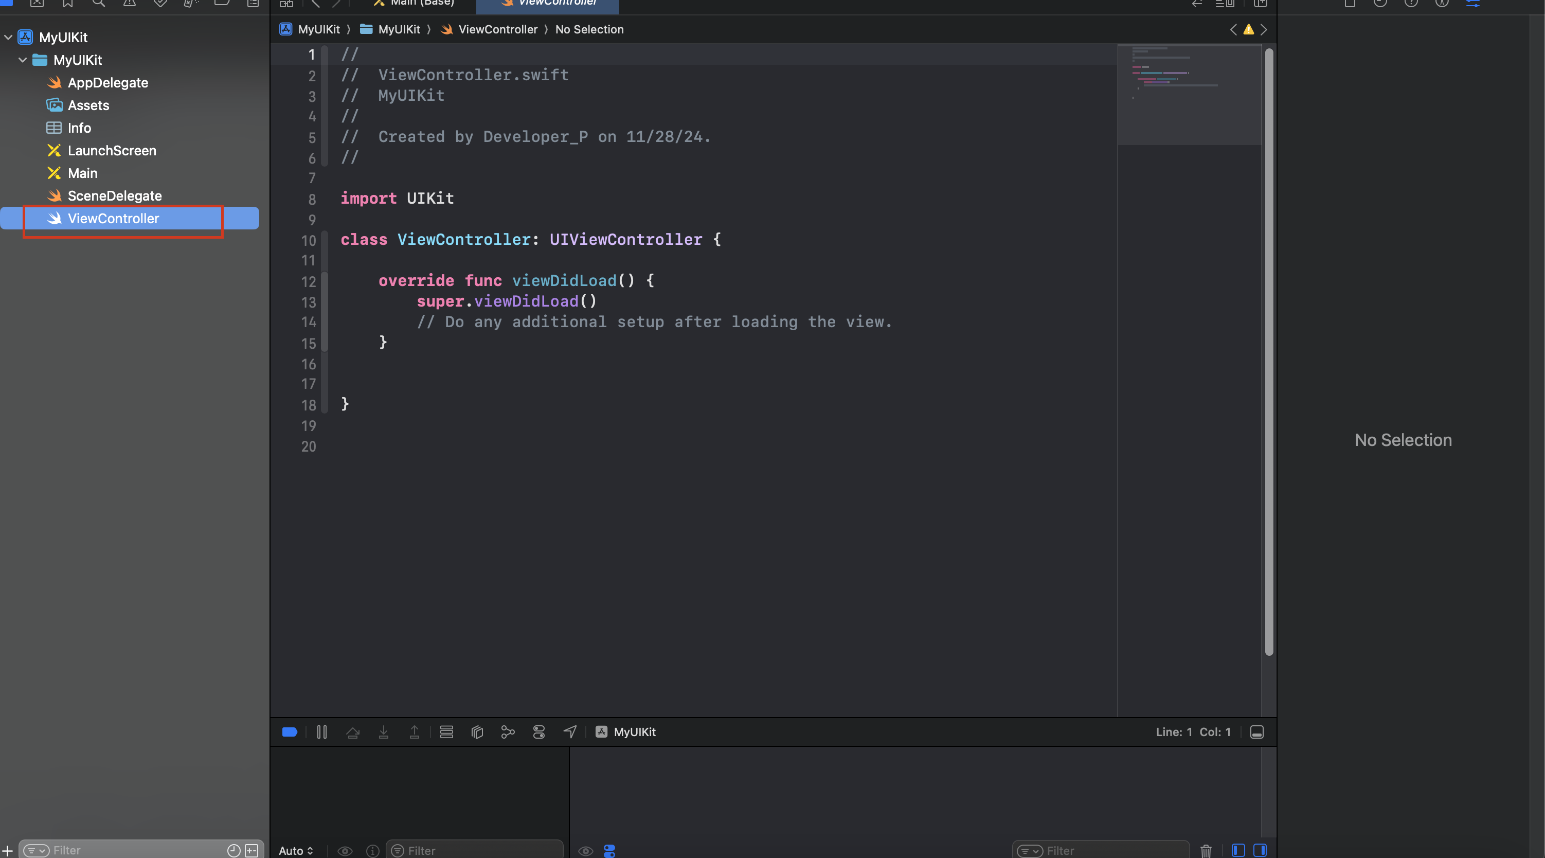Open the Auto variables scope dropdown
The image size is (1545, 858).
296,851
